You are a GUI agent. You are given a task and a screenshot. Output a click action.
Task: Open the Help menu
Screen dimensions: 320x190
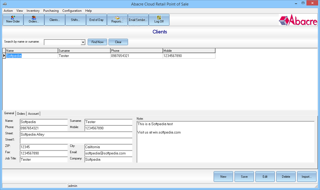point(88,11)
